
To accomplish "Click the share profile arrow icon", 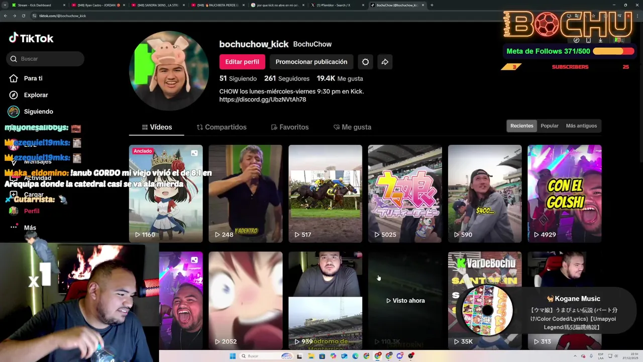I will (385, 62).
